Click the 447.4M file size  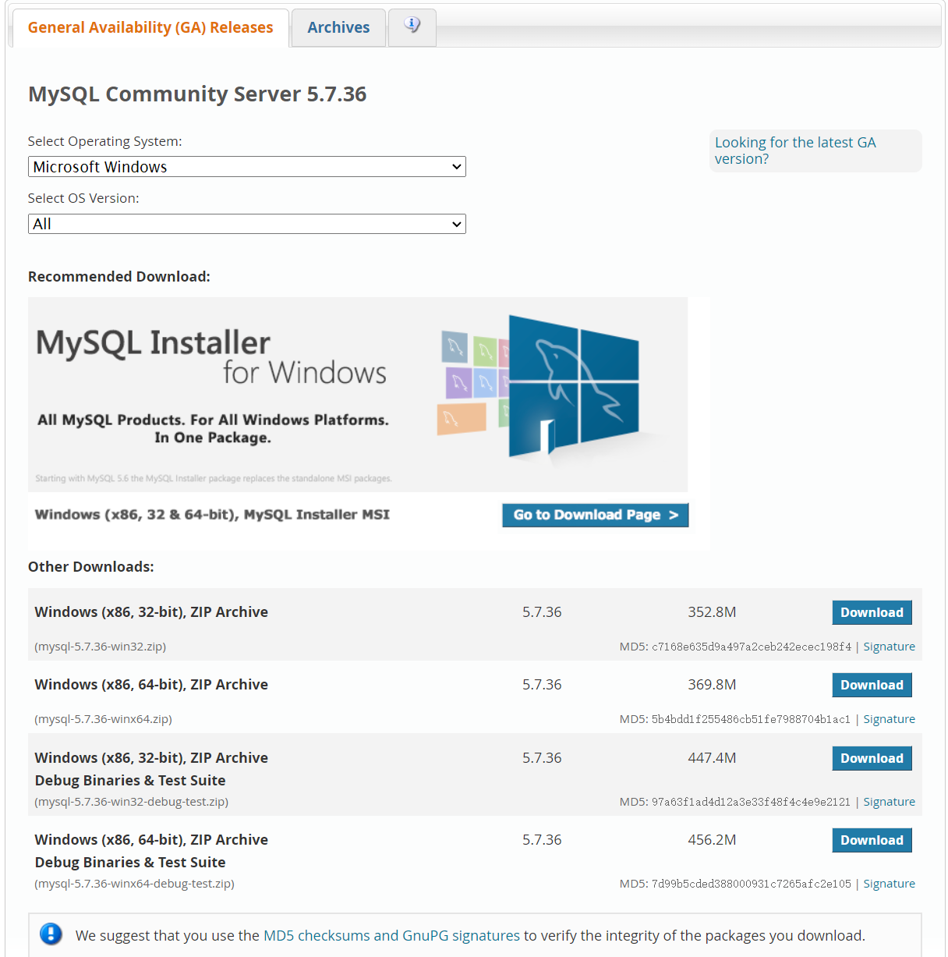[x=712, y=758]
